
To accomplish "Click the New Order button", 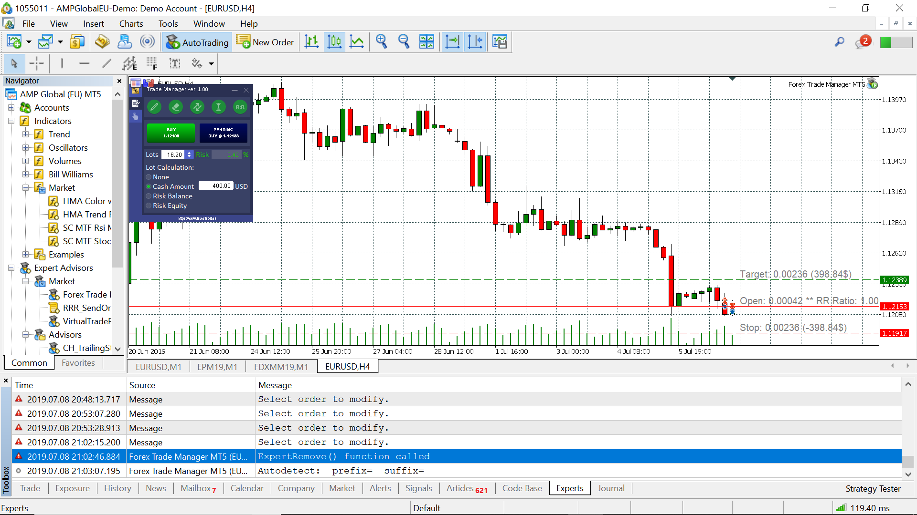I will (x=266, y=42).
